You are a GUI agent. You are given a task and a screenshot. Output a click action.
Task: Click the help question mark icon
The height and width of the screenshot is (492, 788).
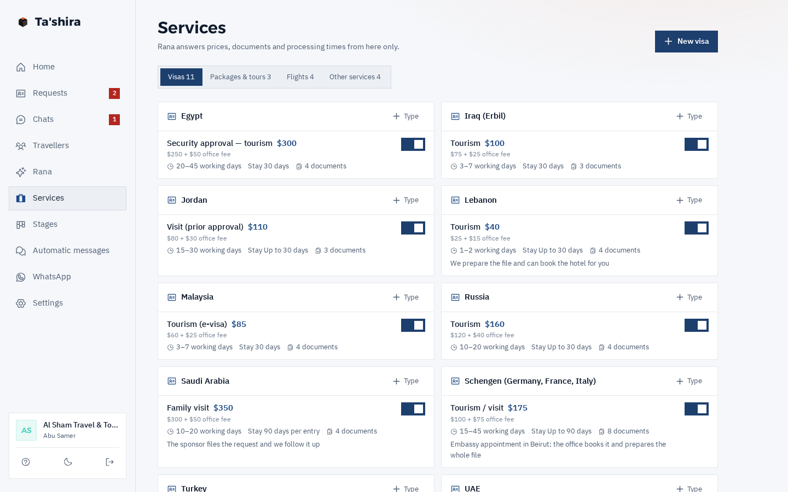point(26,462)
